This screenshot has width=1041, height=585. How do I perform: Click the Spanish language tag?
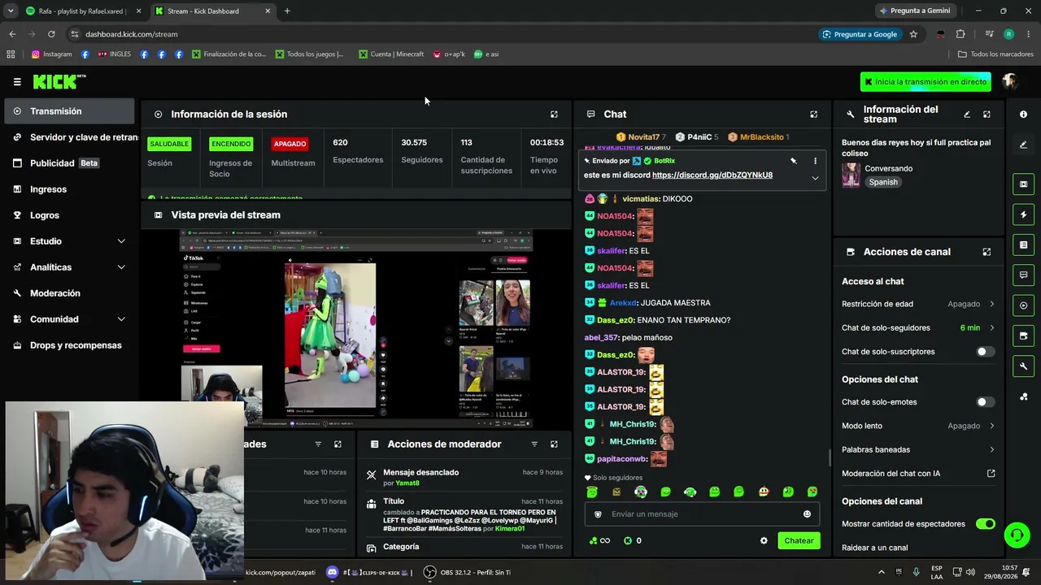(883, 182)
